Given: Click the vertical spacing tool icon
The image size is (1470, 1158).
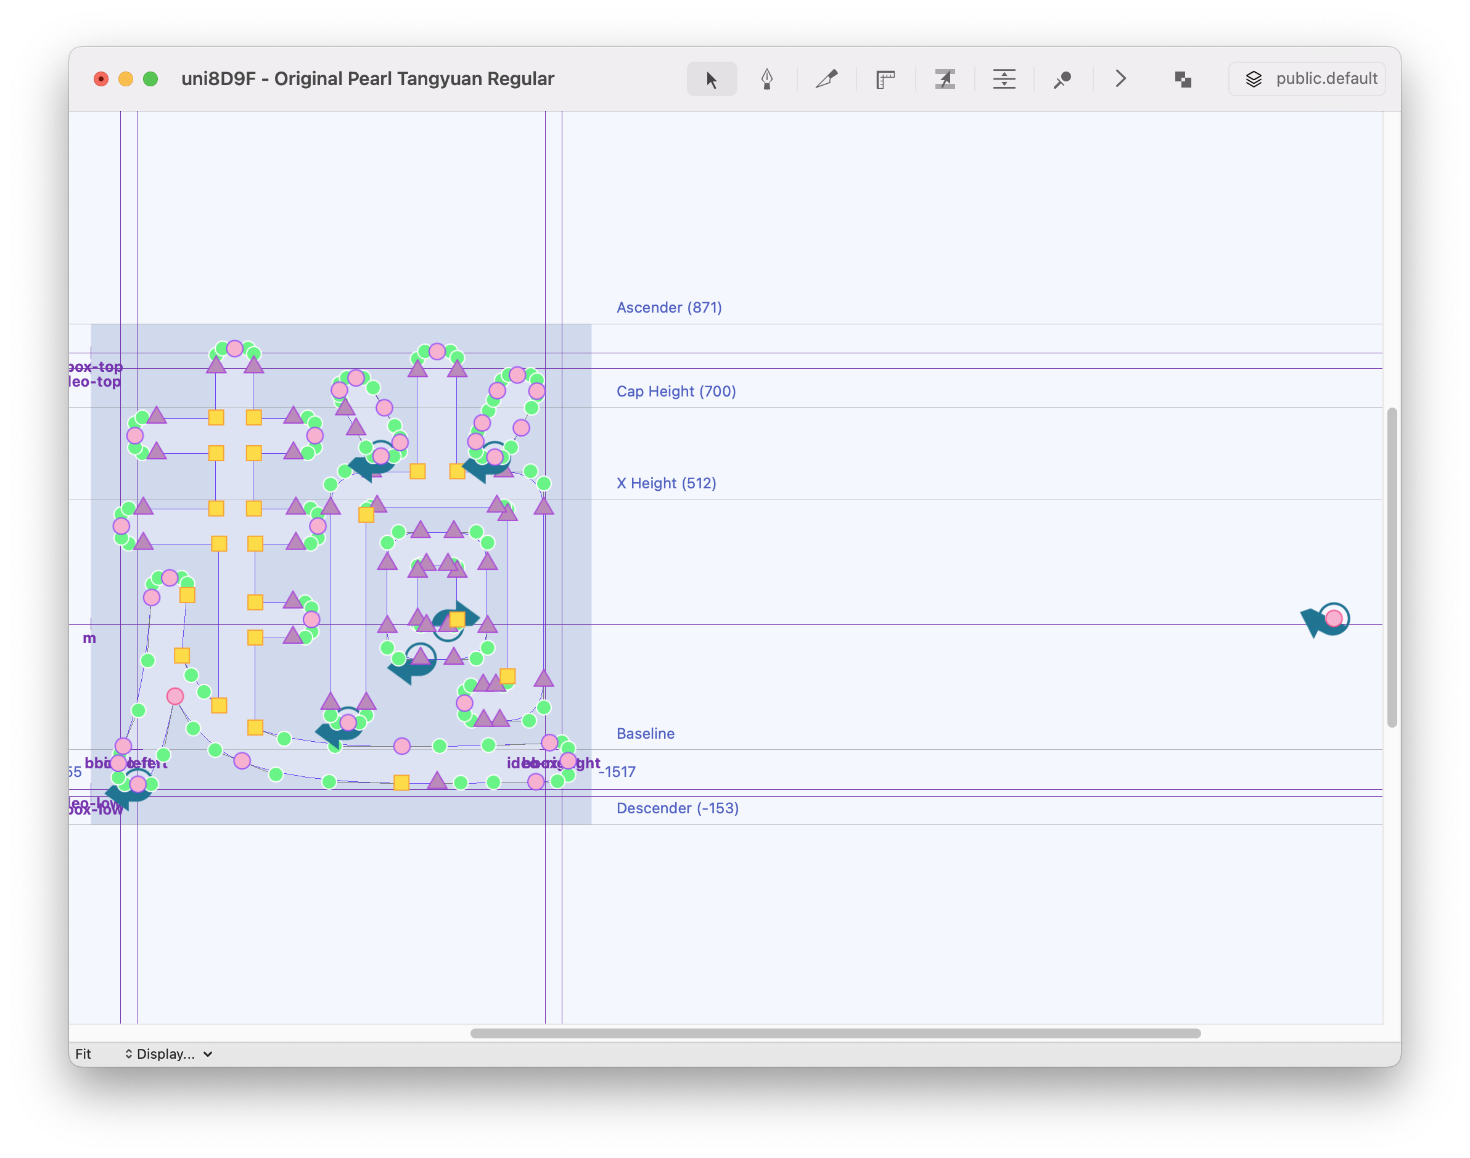Looking at the screenshot, I should 1003,80.
